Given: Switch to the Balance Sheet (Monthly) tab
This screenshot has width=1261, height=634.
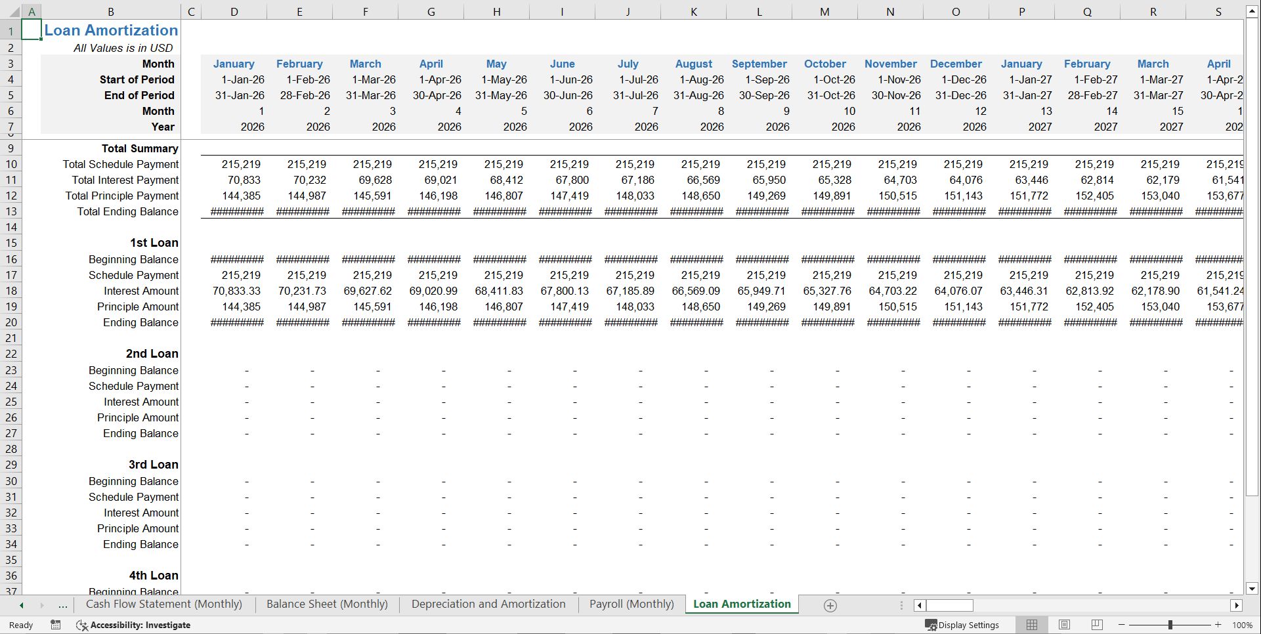Looking at the screenshot, I should [326, 604].
